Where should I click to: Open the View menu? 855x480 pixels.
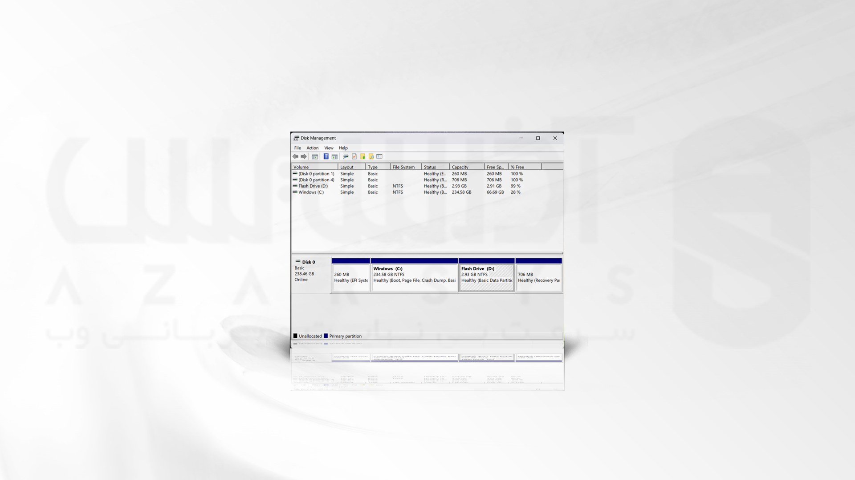click(329, 148)
